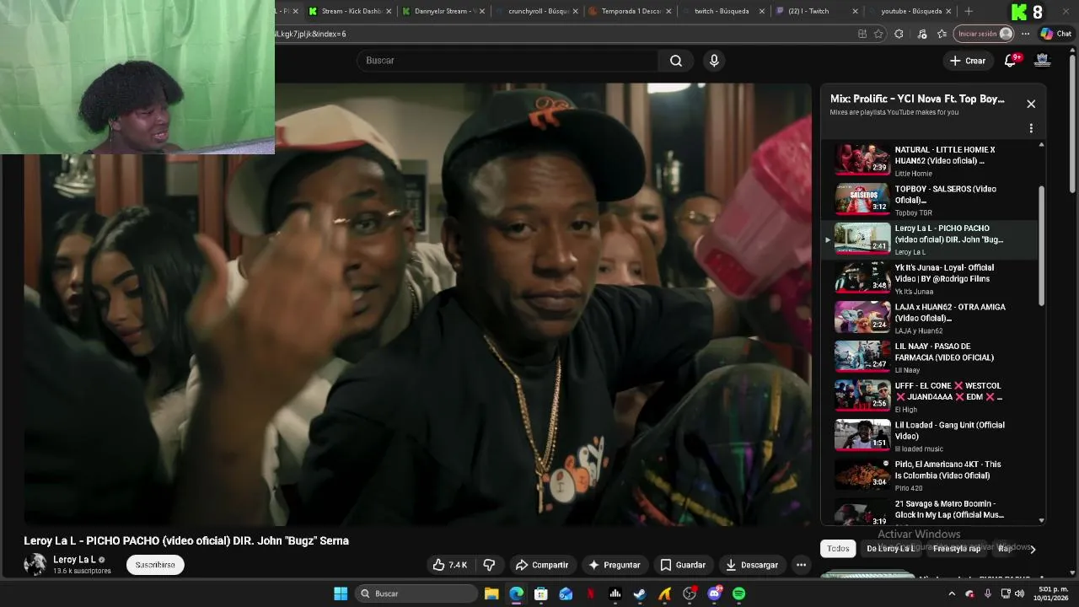1079x607 pixels.
Task: Open File Explorer from taskbar
Action: (x=491, y=594)
